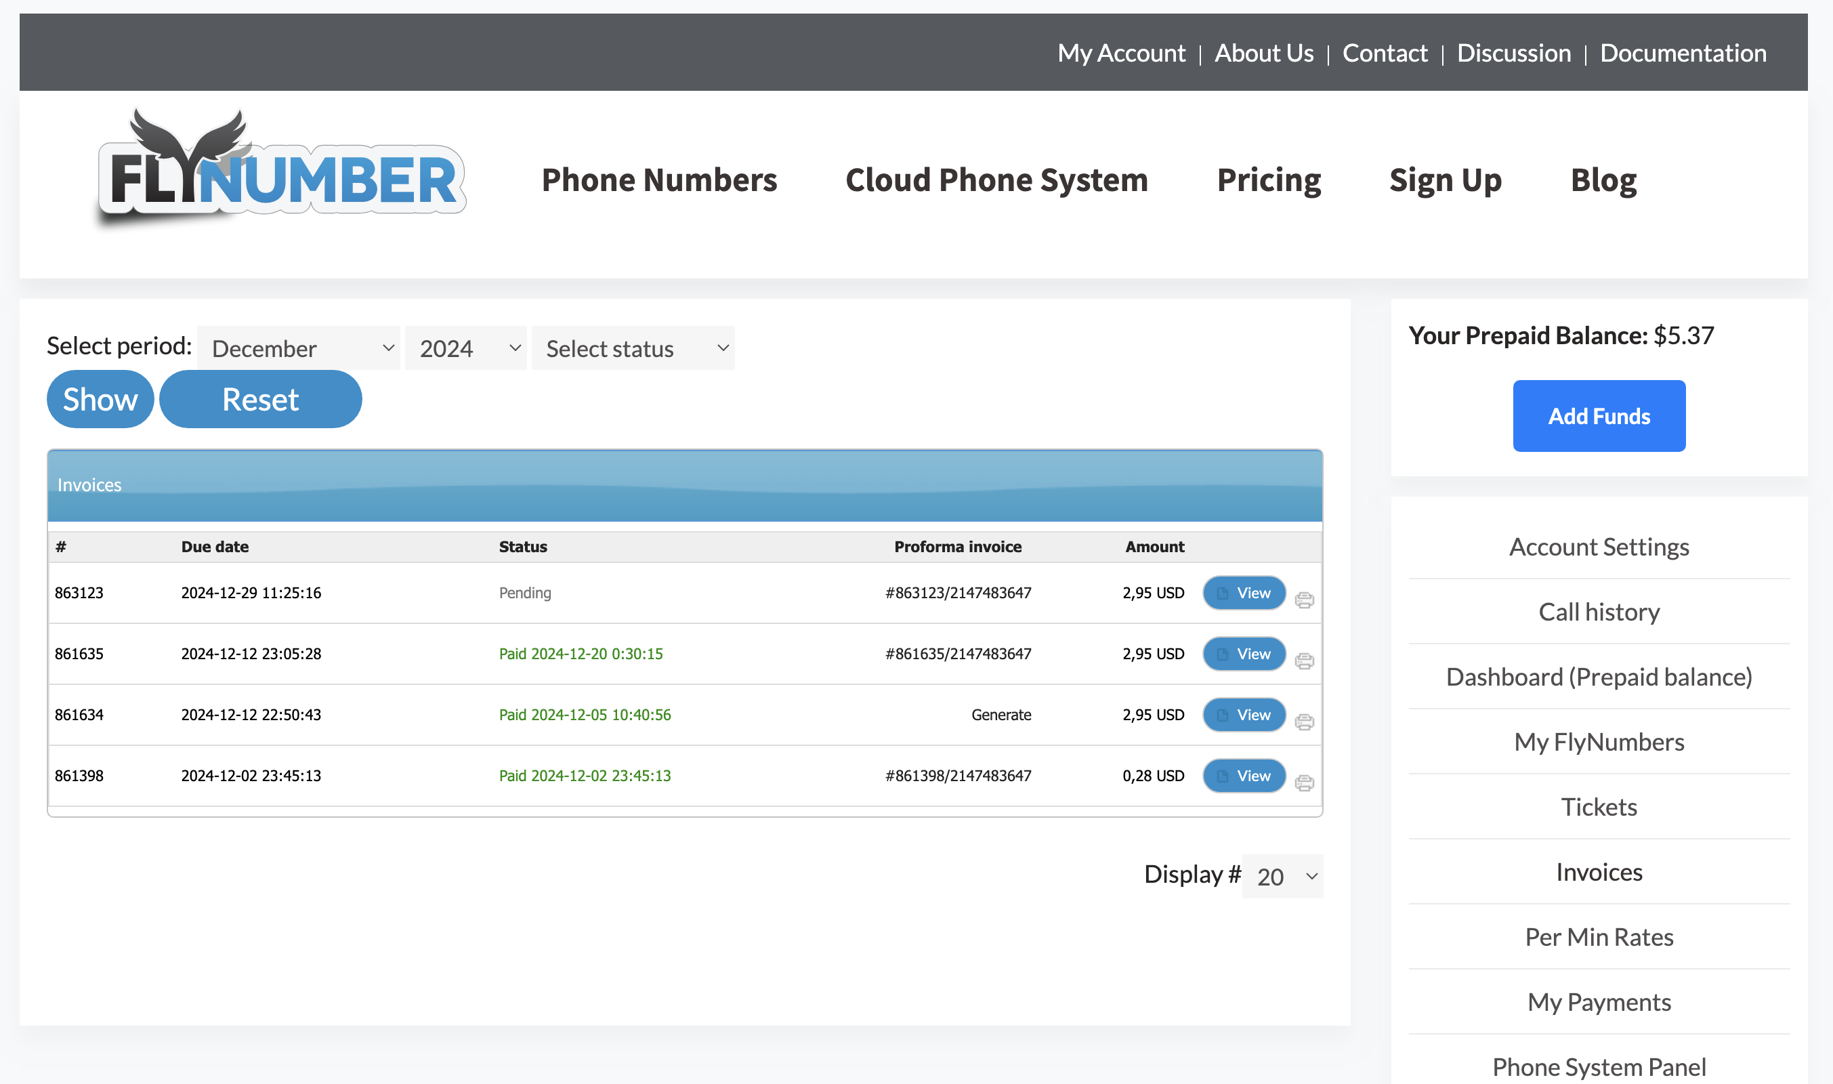View invoice 861398
This screenshot has height=1084, width=1833.
click(x=1244, y=776)
